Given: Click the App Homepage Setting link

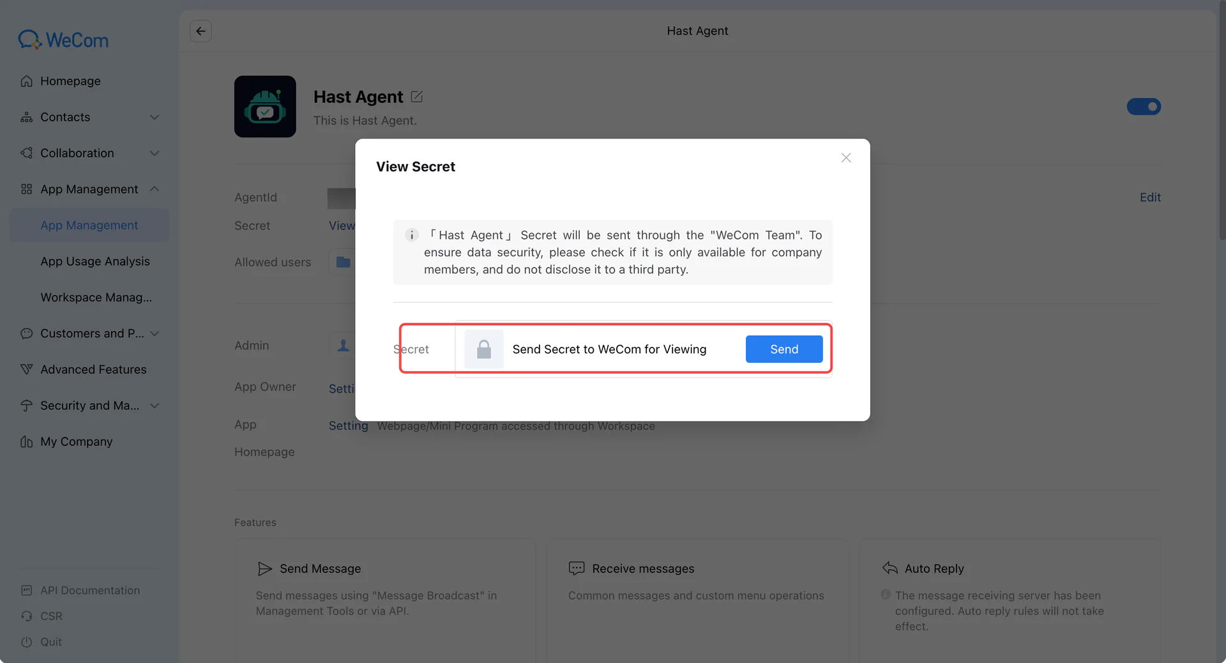Looking at the screenshot, I should click(x=349, y=425).
